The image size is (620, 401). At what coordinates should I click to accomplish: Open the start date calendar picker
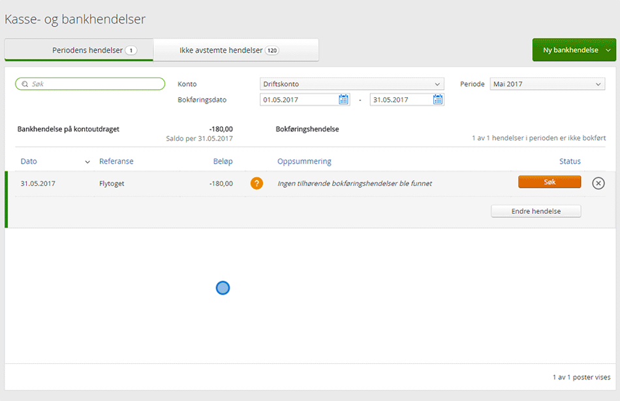coord(343,100)
